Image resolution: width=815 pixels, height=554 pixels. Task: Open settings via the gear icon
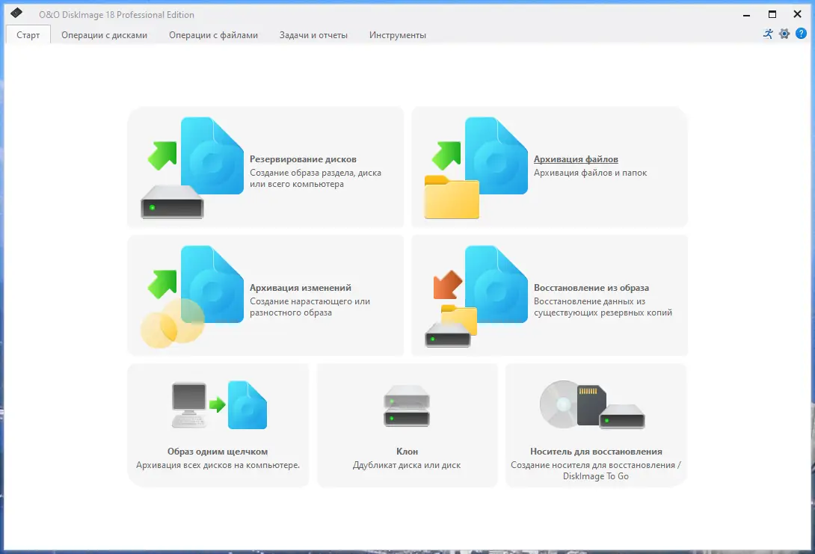pyautogui.click(x=784, y=34)
